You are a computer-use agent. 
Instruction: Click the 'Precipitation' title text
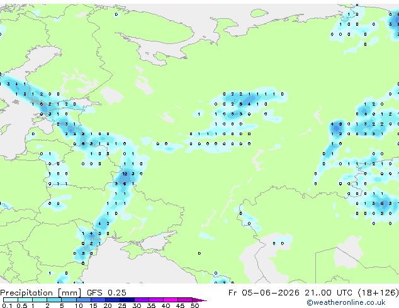26,293
